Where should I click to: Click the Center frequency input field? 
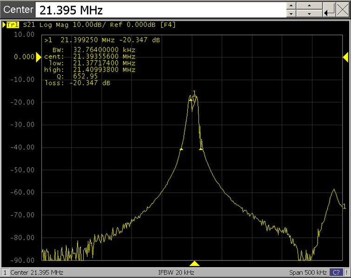coord(159,10)
